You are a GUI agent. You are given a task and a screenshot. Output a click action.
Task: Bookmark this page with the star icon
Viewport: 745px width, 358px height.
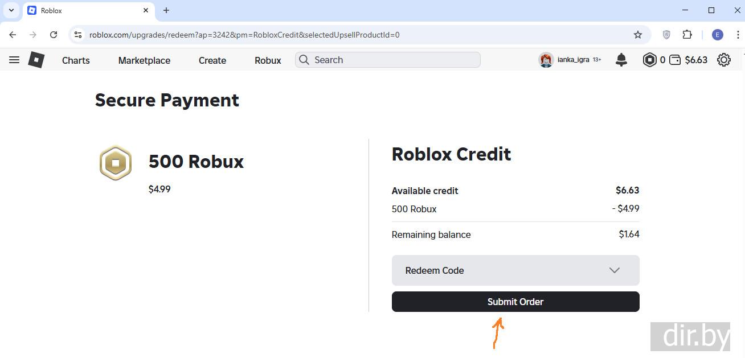638,35
